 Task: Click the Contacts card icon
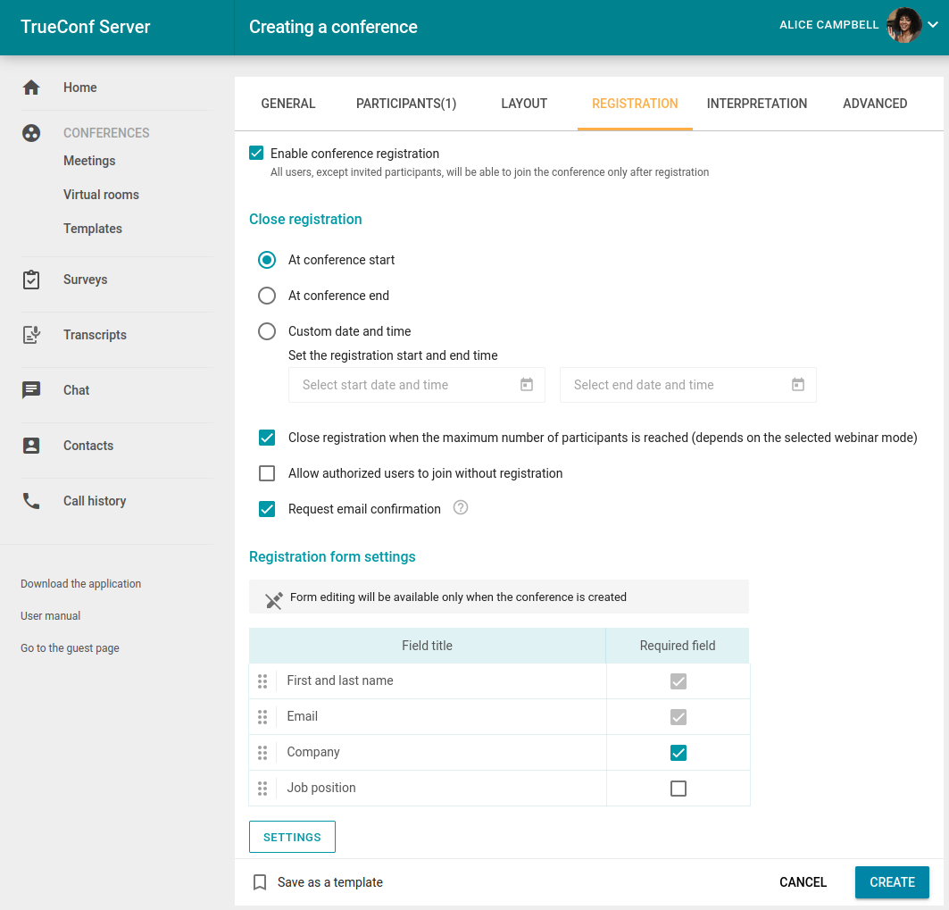(x=31, y=446)
